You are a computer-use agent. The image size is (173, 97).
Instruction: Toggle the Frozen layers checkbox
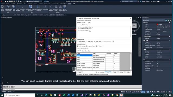click(78, 46)
